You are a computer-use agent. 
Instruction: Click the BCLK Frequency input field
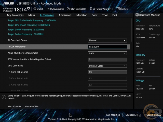click(107, 47)
